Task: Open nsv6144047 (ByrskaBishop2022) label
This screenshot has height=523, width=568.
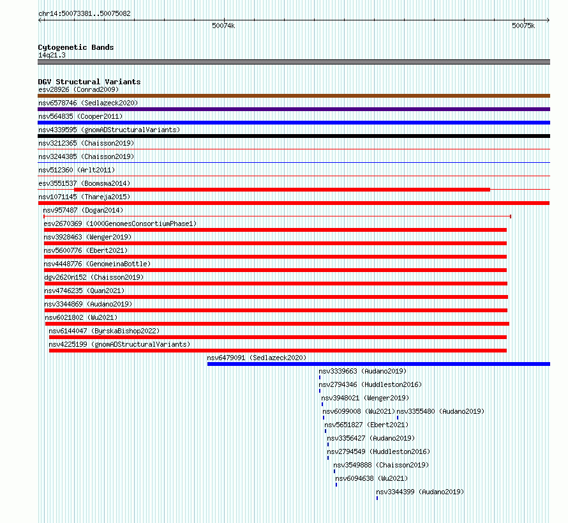Action: 104,331
